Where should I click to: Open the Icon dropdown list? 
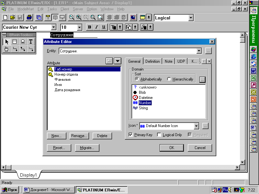tap(196, 126)
